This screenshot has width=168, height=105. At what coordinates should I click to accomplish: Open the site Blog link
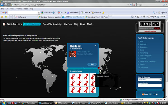pos(76,24)
